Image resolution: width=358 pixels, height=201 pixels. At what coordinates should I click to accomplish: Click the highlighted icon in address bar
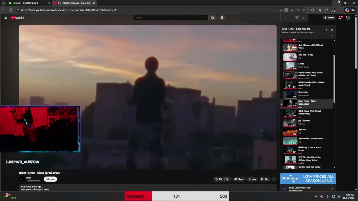point(286,10)
